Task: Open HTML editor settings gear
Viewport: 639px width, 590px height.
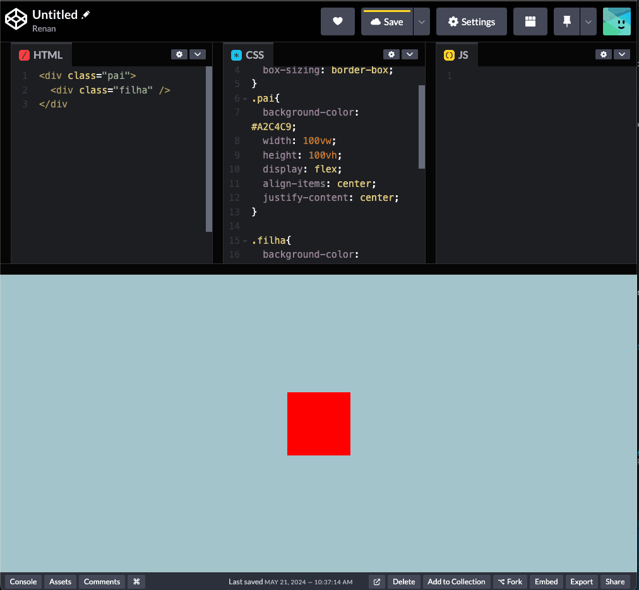Action: click(x=179, y=54)
